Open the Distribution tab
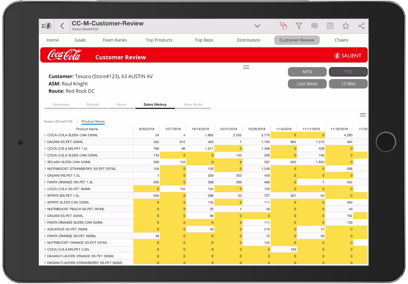 click(x=248, y=40)
